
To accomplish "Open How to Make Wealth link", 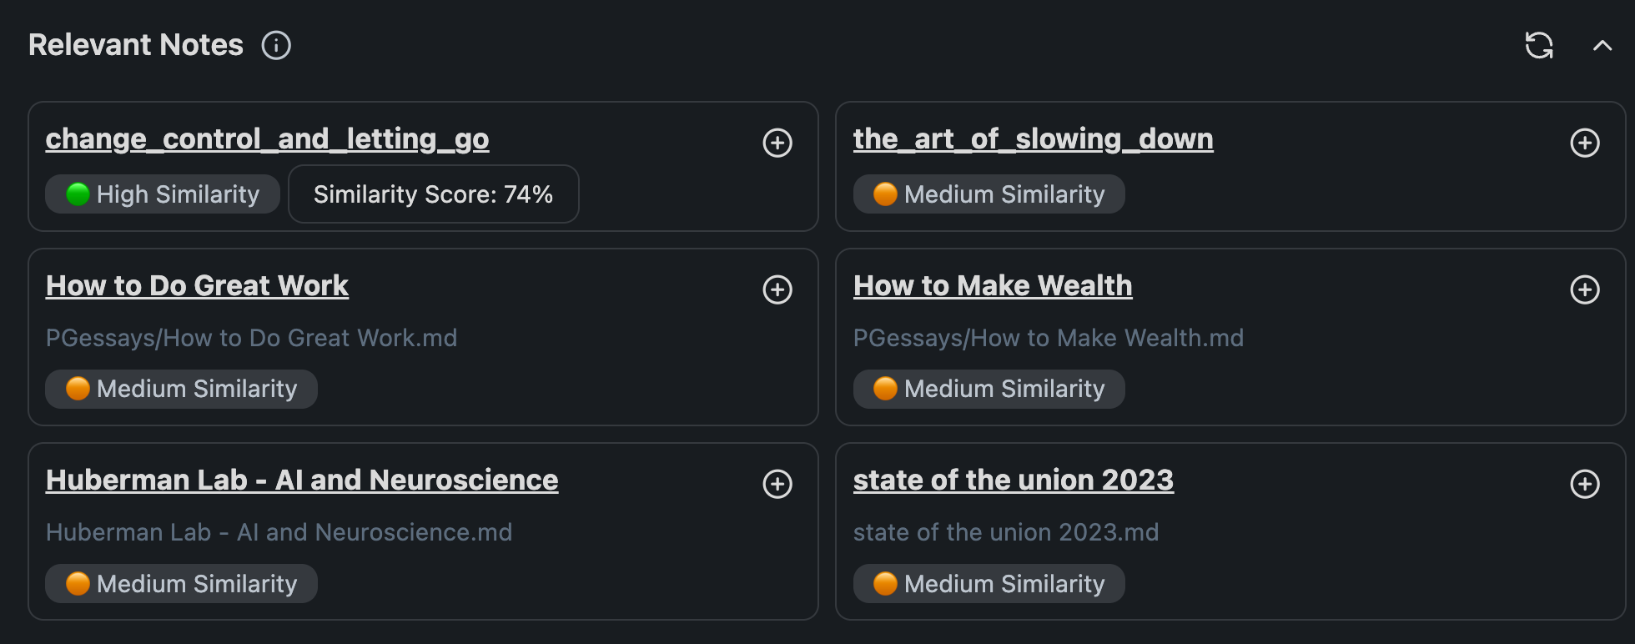I will click(993, 285).
